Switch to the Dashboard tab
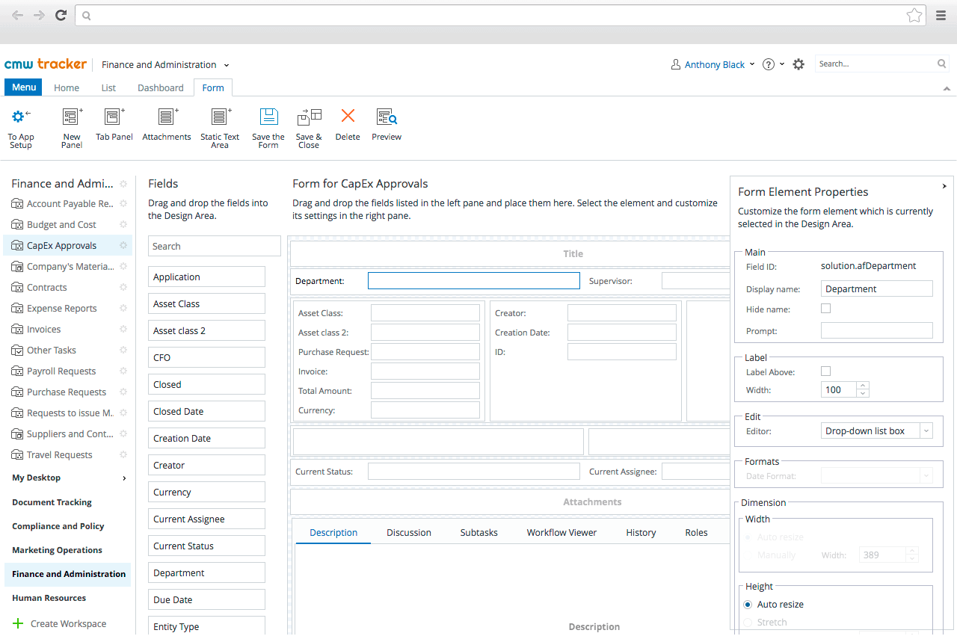Image resolution: width=957 pixels, height=642 pixels. click(161, 88)
